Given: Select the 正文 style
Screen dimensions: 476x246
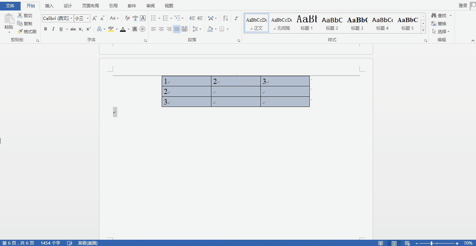Looking at the screenshot, I should (257, 23).
